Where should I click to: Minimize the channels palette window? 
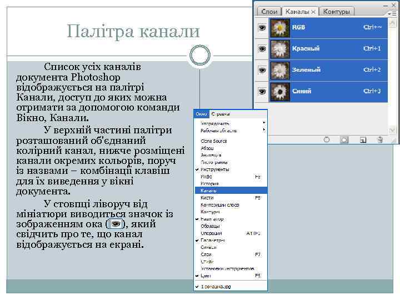[386, 5]
